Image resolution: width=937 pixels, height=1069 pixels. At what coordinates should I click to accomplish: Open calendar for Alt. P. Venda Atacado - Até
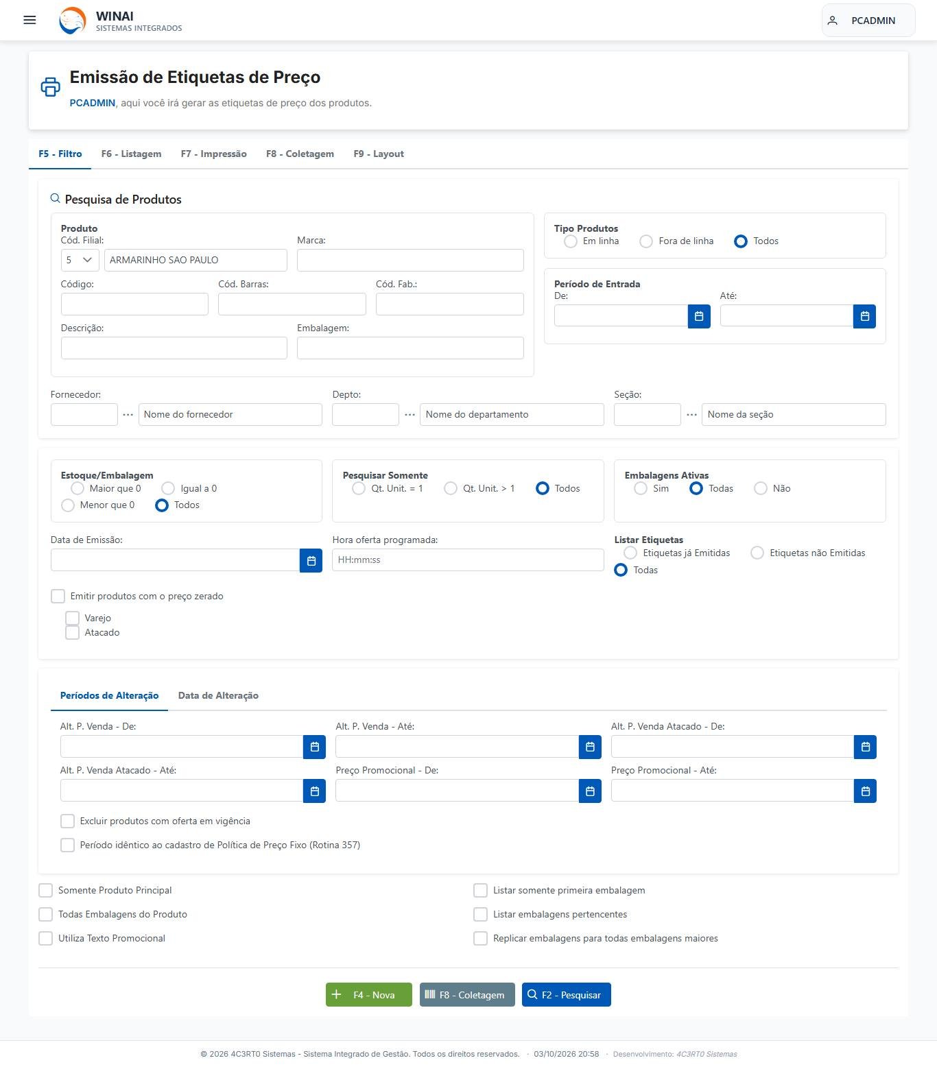coord(314,791)
